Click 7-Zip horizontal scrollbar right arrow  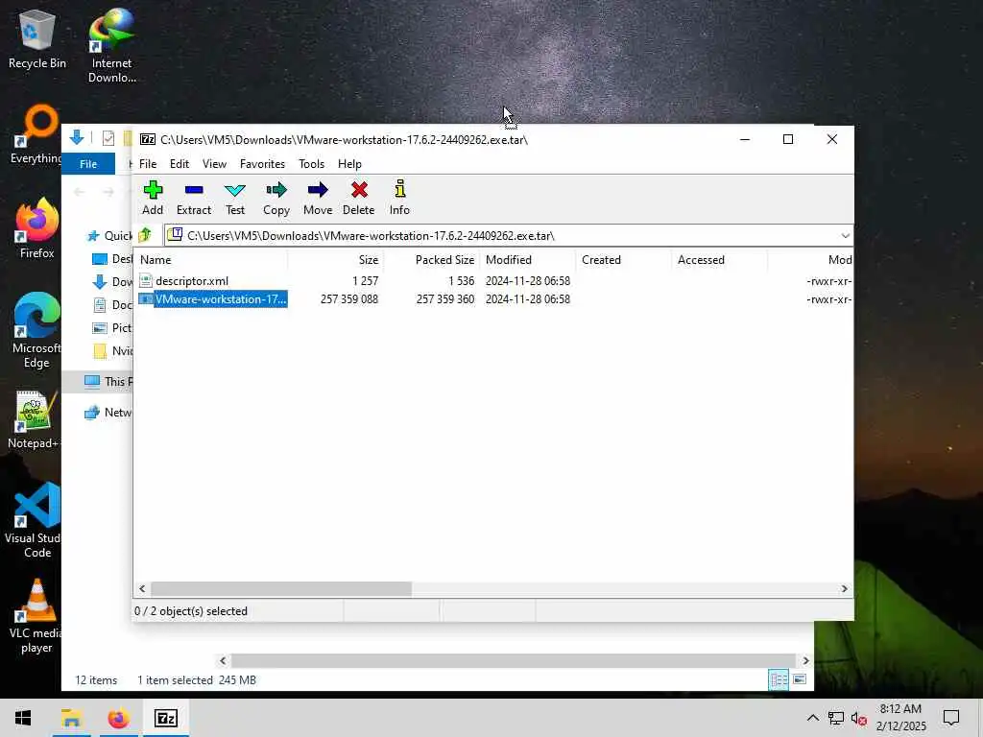[x=844, y=588]
